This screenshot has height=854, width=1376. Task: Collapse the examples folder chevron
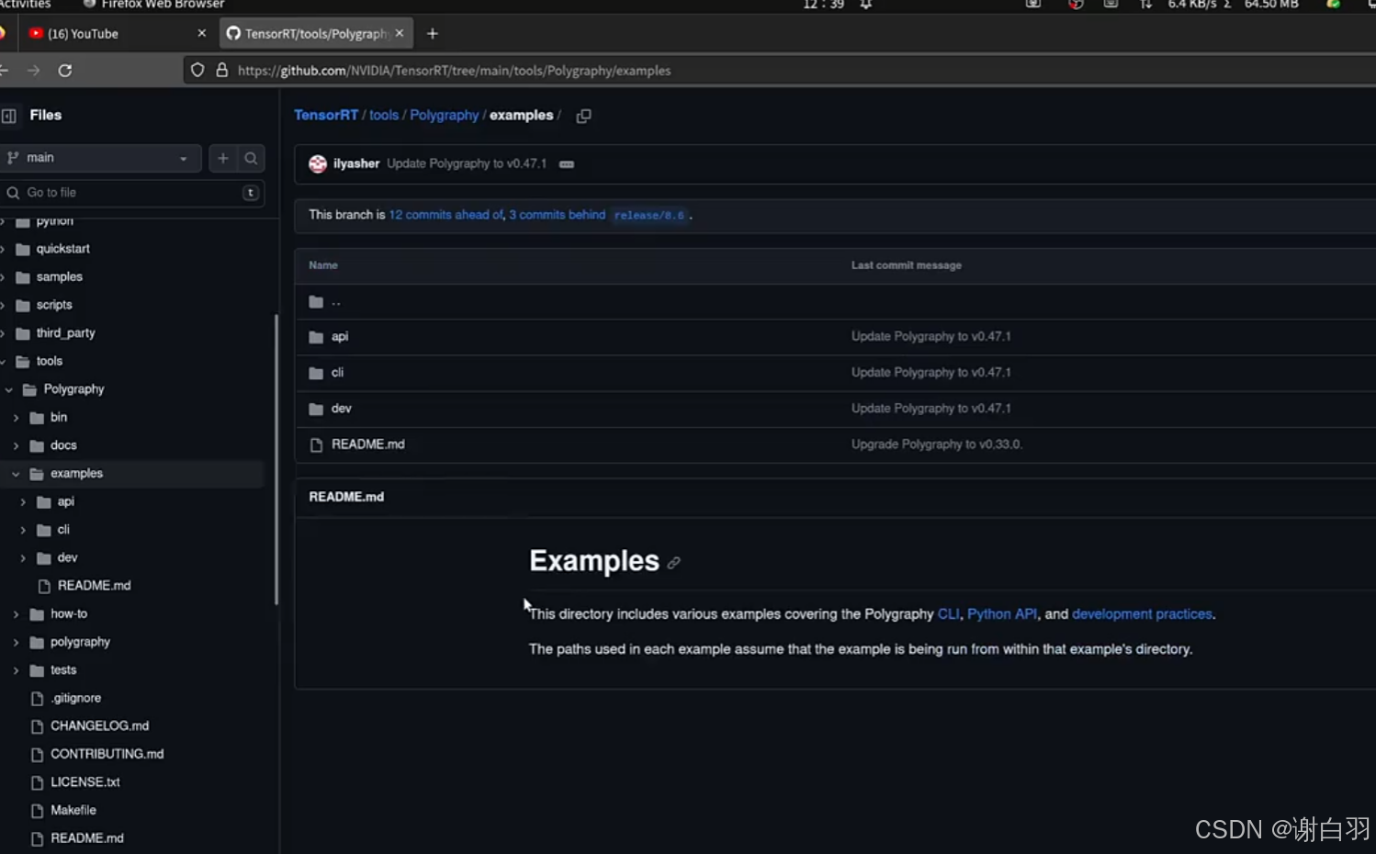pos(16,474)
